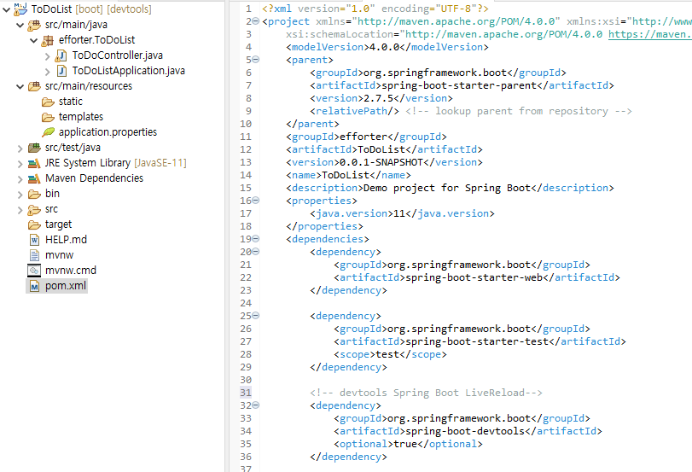Expand the src folder arrow
The image size is (692, 472).
tap(20, 210)
